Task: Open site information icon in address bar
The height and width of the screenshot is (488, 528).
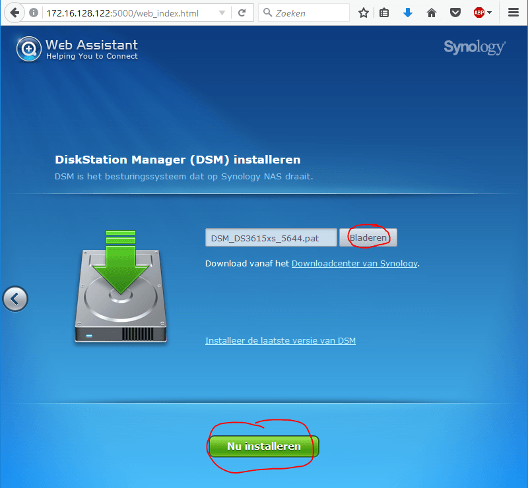Action: click(x=34, y=13)
